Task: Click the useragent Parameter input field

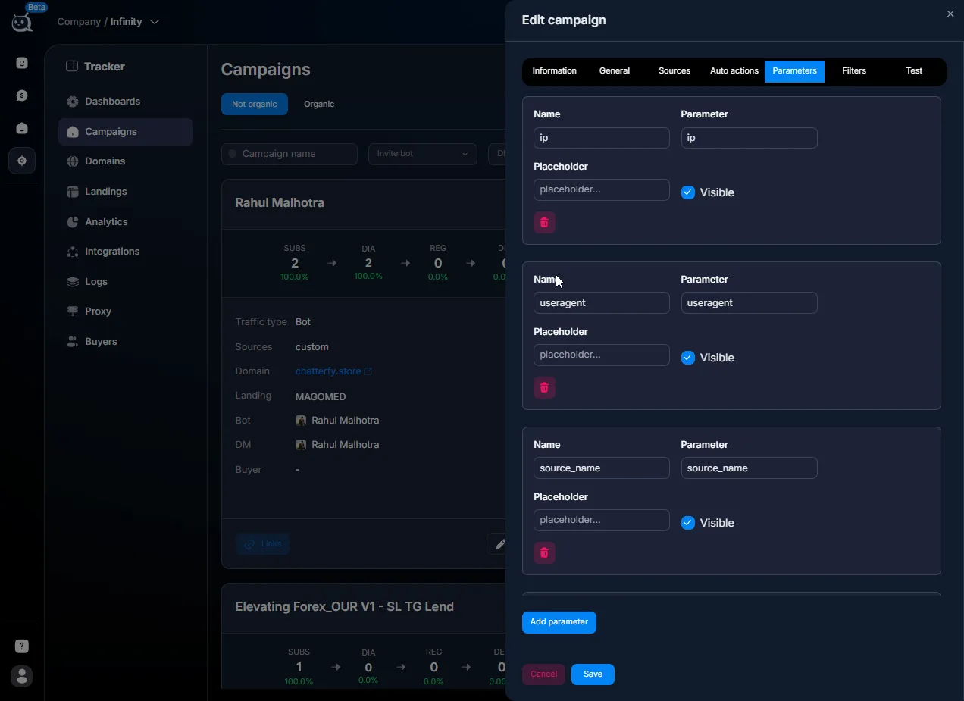Action: 750,303
